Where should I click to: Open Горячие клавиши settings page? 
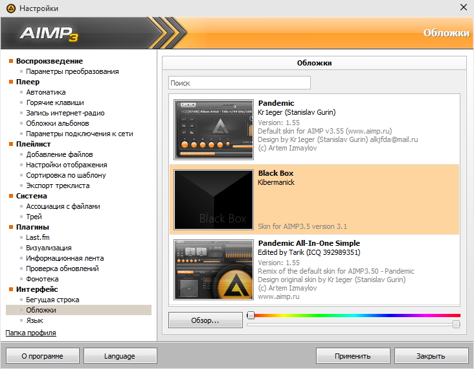tap(55, 102)
